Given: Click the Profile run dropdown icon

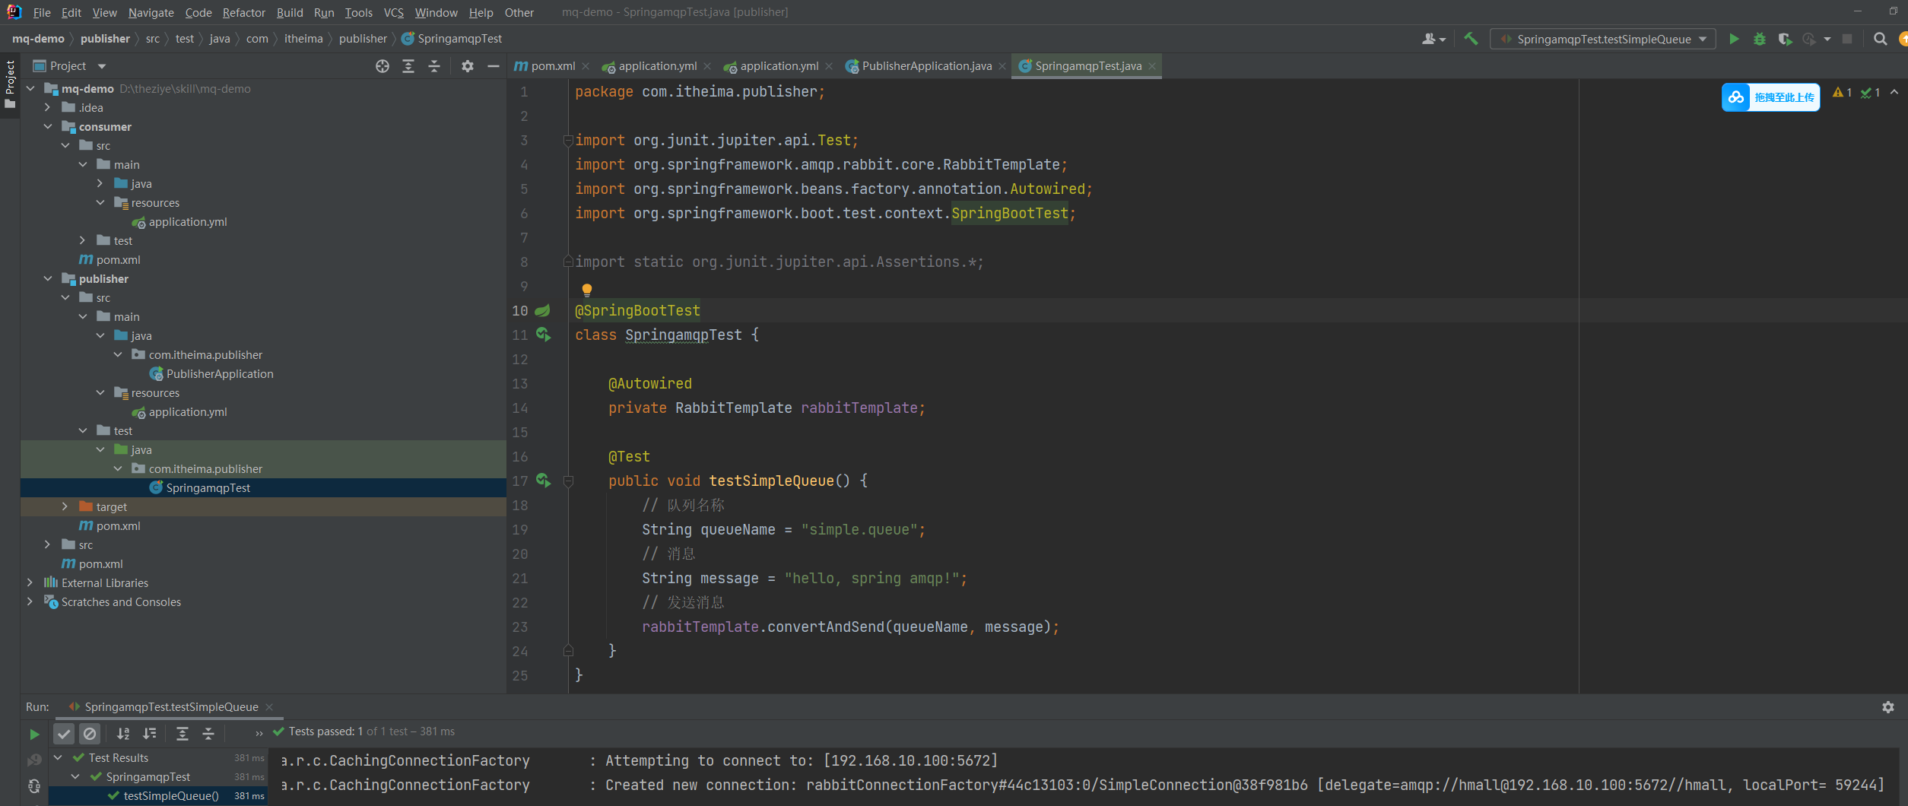Looking at the screenshot, I should point(1827,39).
